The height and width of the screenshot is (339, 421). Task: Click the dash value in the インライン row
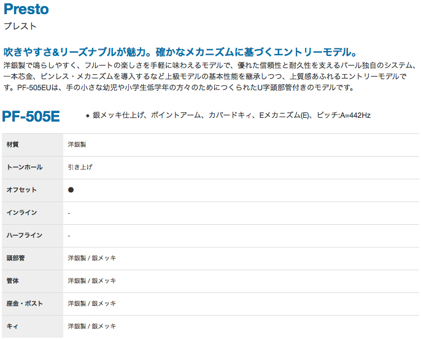click(69, 212)
